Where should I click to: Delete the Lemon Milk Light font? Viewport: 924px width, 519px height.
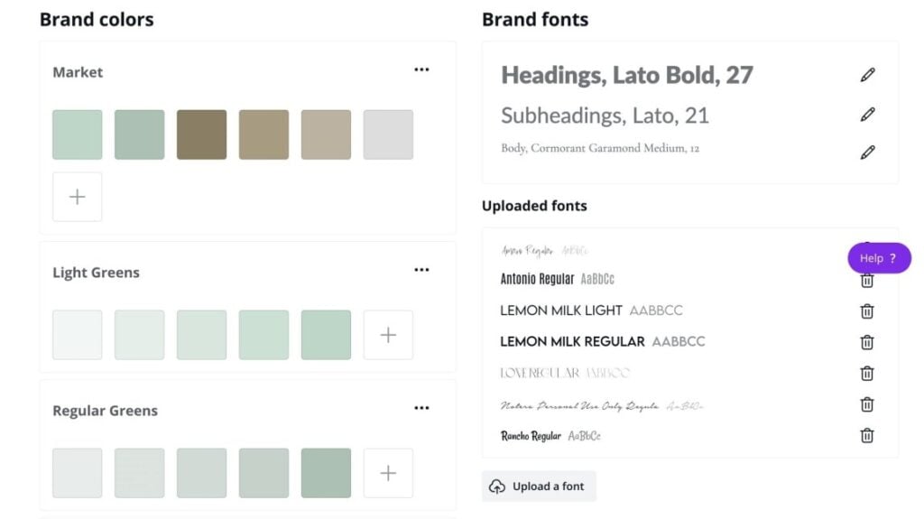[x=867, y=311]
